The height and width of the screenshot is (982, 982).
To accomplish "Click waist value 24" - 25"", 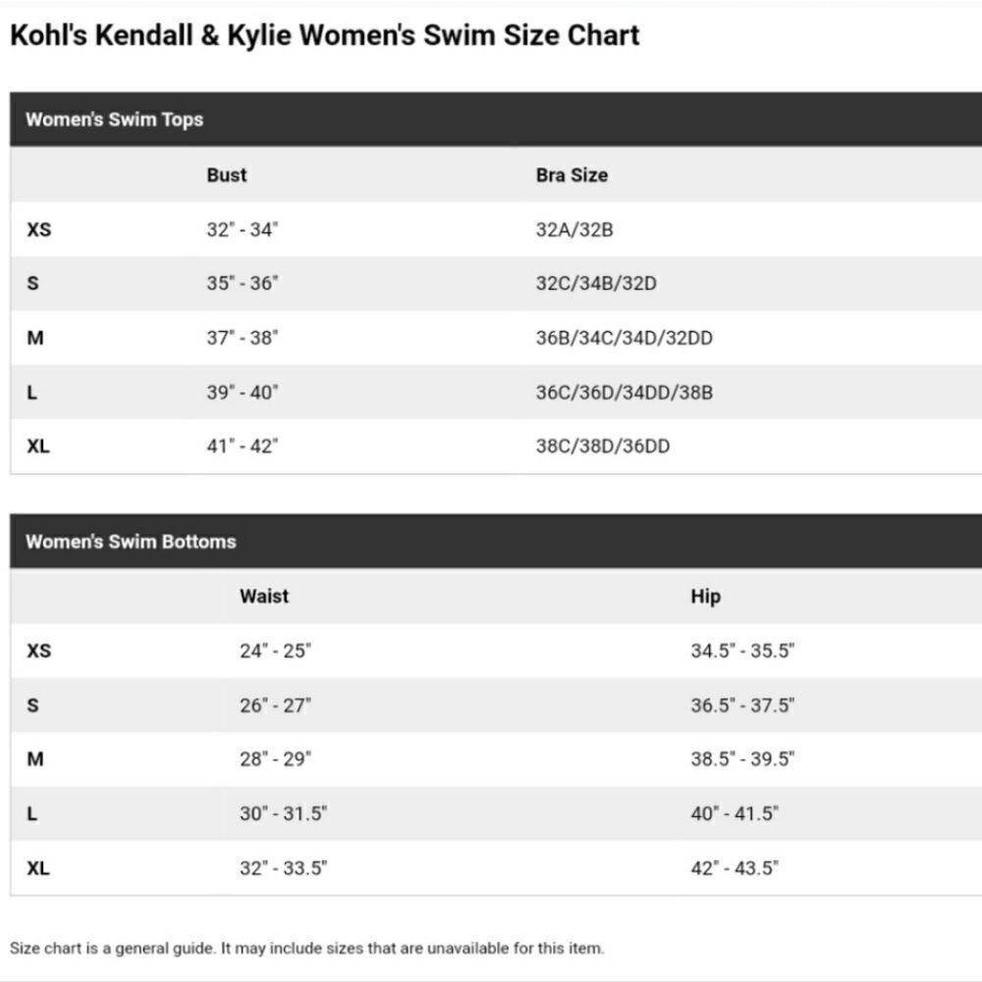I will [276, 651].
